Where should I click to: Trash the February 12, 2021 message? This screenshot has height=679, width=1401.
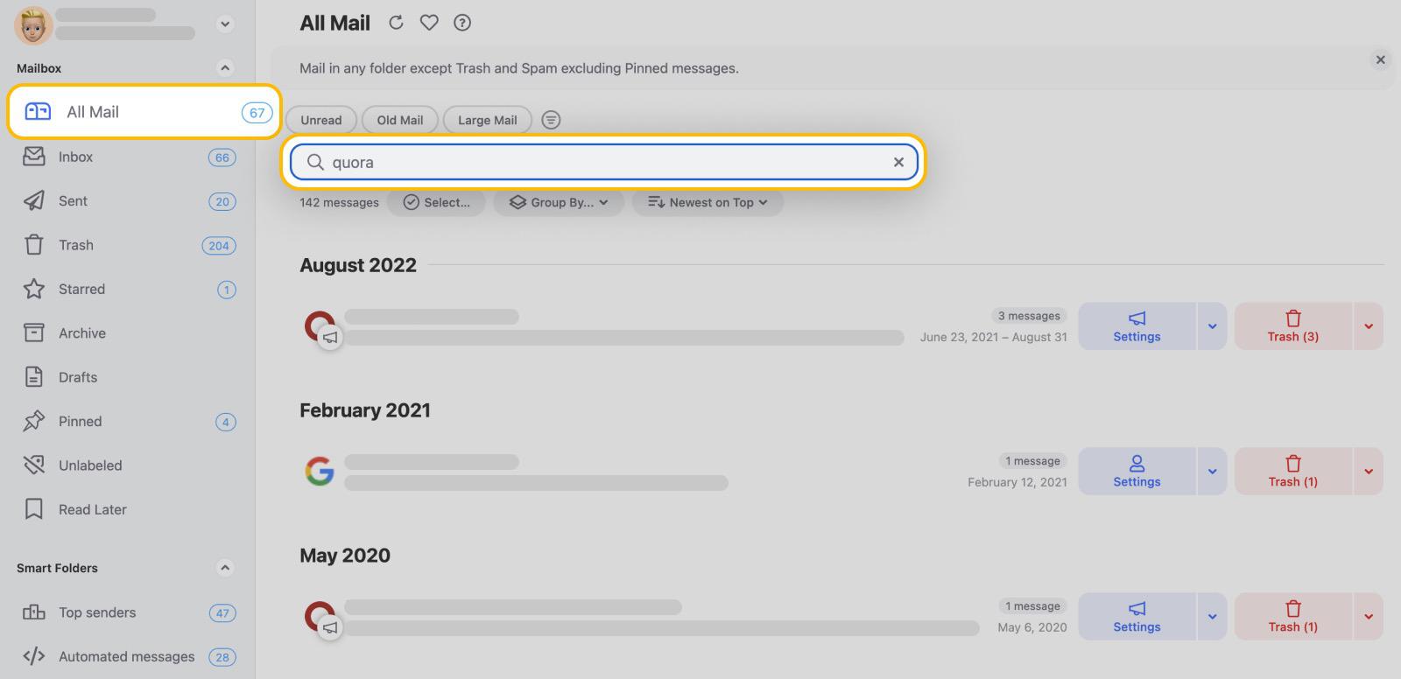1293,472
